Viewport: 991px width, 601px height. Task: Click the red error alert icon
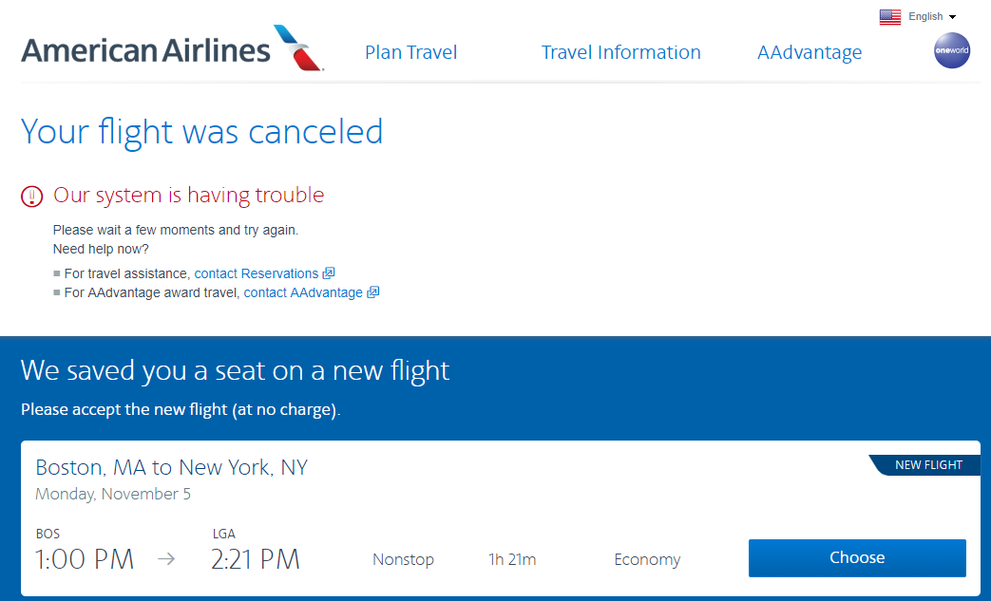tap(32, 197)
